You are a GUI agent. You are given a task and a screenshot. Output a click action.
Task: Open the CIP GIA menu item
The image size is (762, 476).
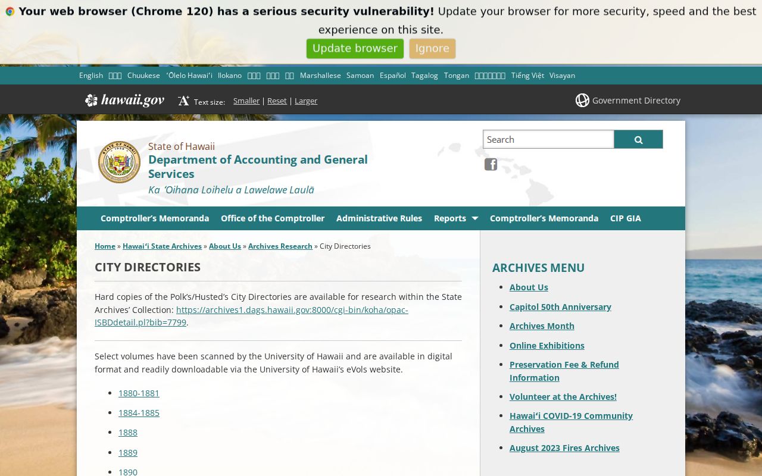pos(626,218)
